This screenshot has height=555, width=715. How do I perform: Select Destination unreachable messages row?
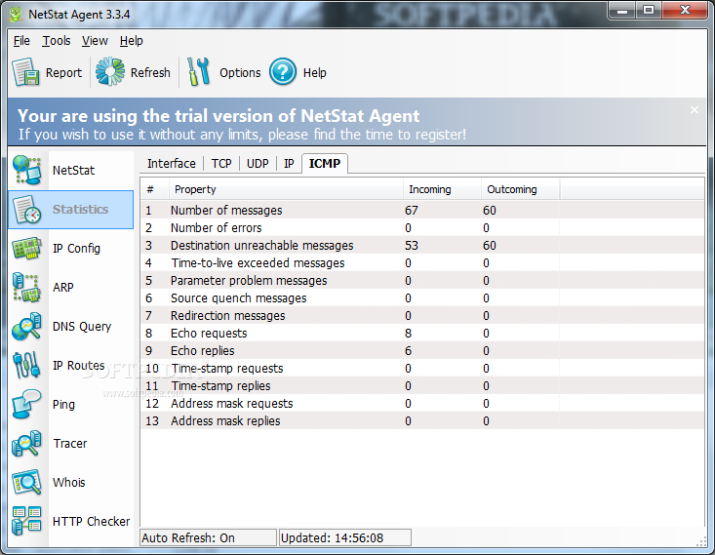(x=421, y=246)
